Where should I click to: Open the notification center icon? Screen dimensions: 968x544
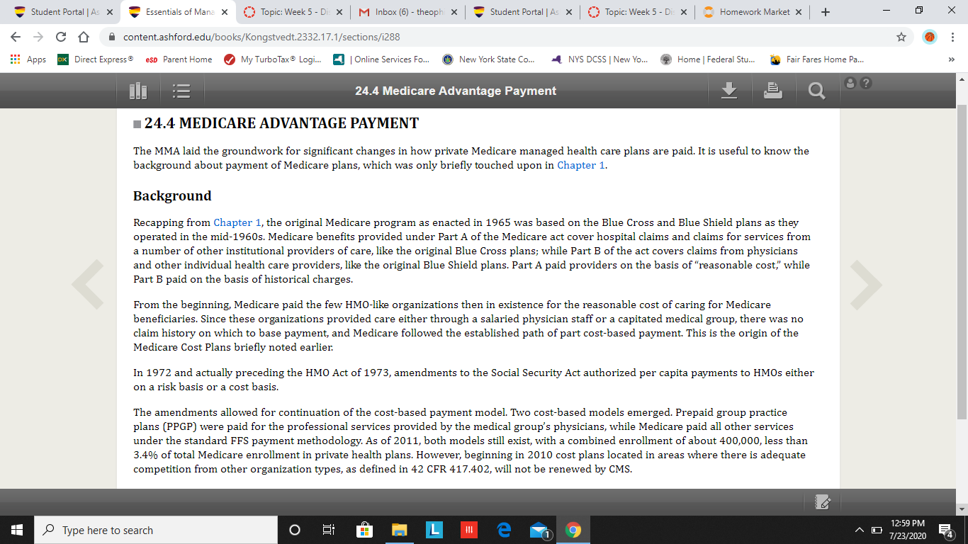[945, 530]
